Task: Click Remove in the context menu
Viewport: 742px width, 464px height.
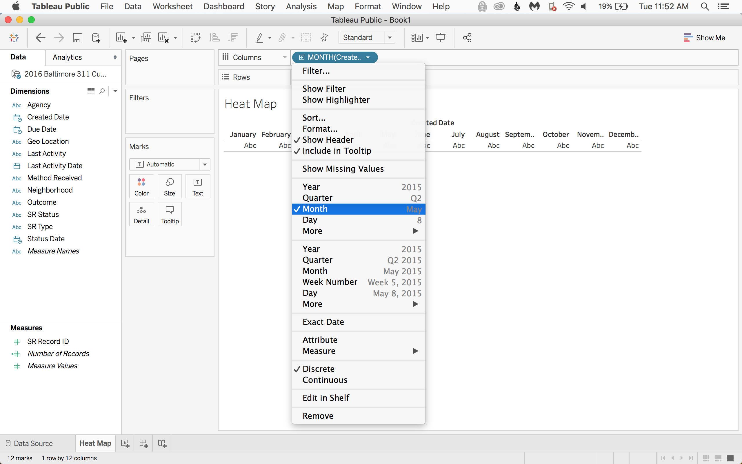Action: (x=359, y=416)
